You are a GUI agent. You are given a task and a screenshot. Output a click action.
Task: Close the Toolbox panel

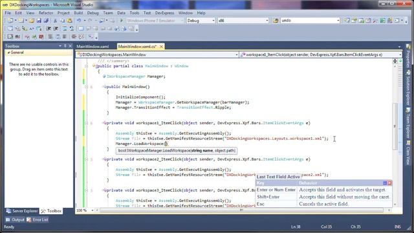click(x=71, y=46)
